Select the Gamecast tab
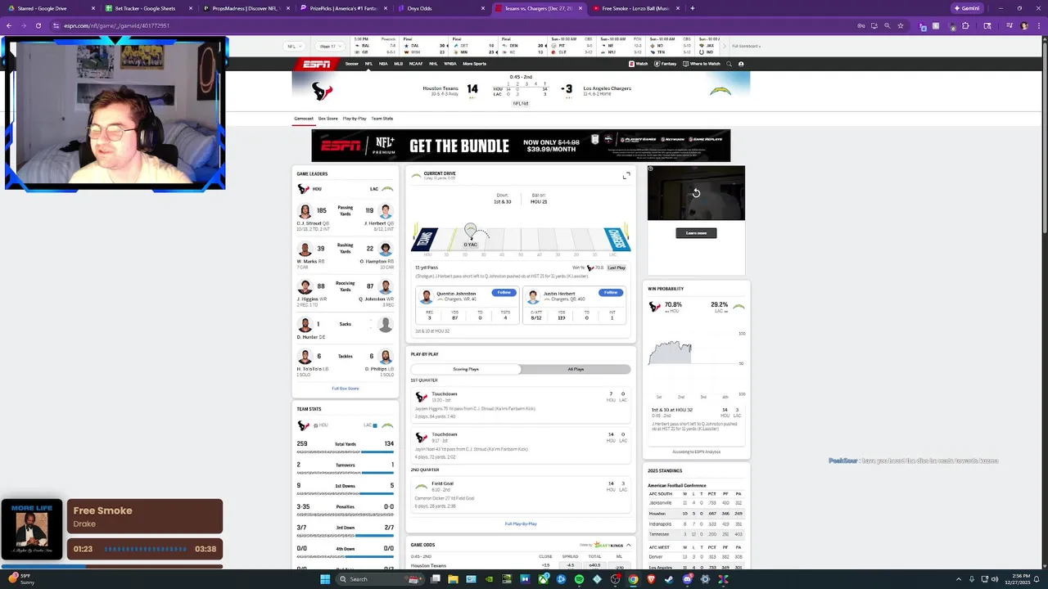This screenshot has width=1048, height=589. point(304,119)
